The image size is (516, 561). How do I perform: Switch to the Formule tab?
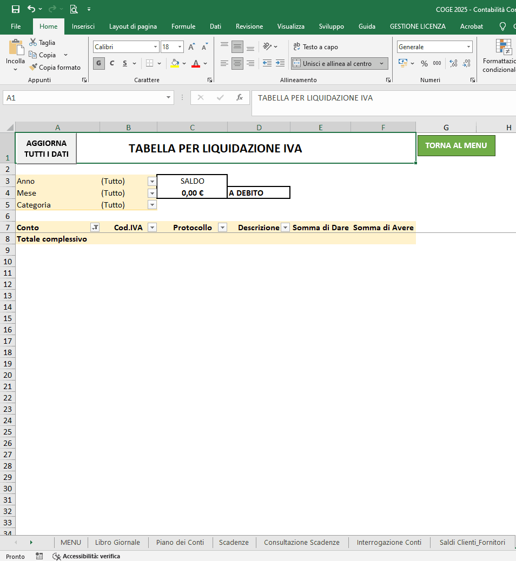pyautogui.click(x=183, y=26)
